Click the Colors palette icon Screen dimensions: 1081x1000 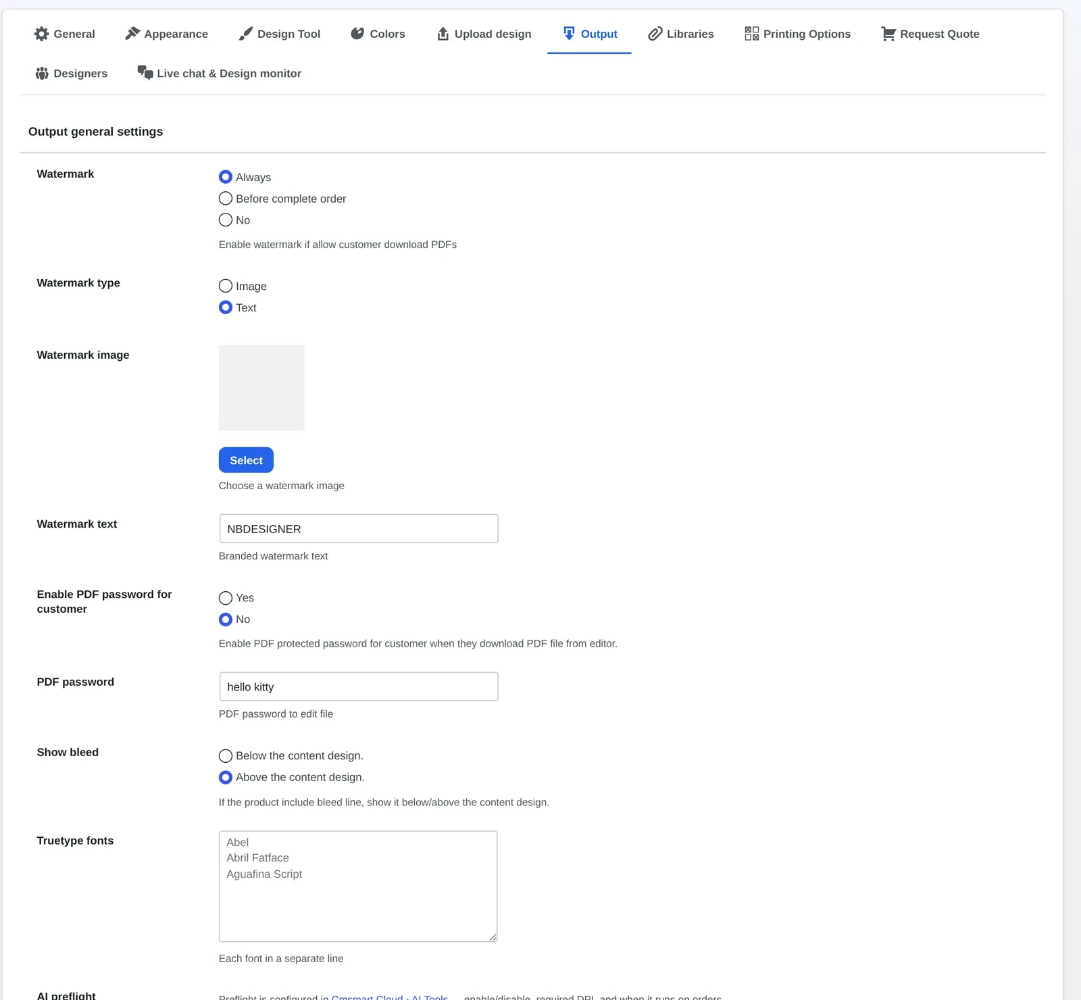point(357,34)
